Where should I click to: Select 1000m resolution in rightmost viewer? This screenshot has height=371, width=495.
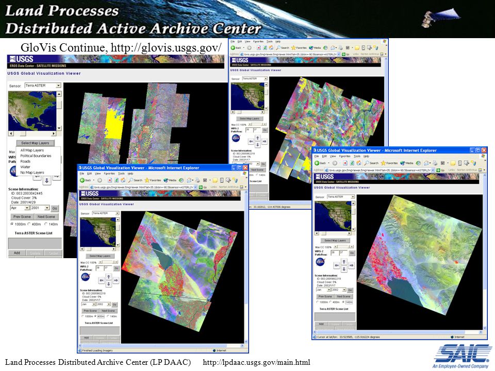[318, 302]
